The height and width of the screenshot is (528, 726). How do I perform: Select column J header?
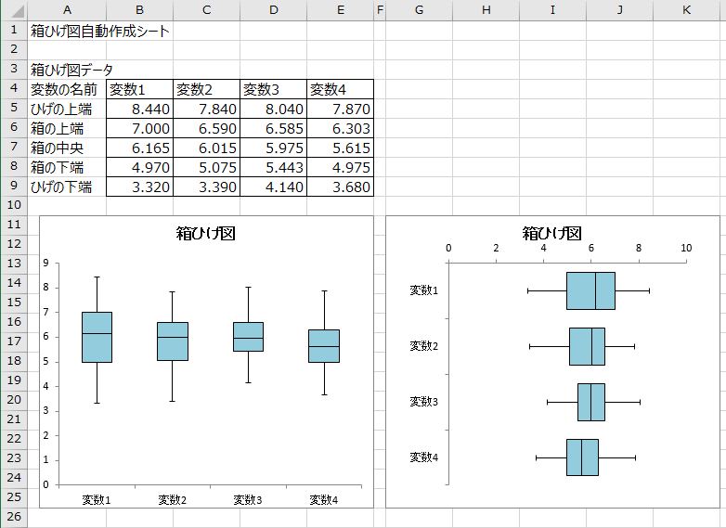pyautogui.click(x=619, y=10)
